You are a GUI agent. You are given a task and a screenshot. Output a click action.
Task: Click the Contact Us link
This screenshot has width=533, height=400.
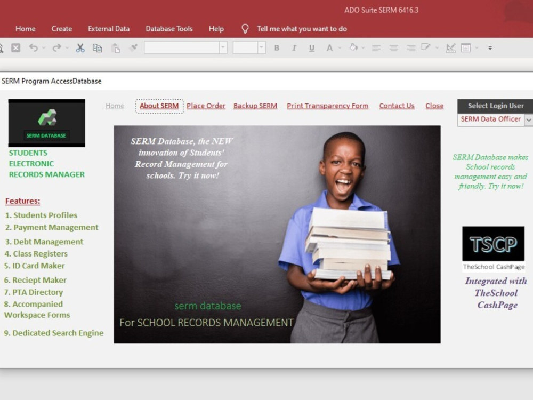397,106
